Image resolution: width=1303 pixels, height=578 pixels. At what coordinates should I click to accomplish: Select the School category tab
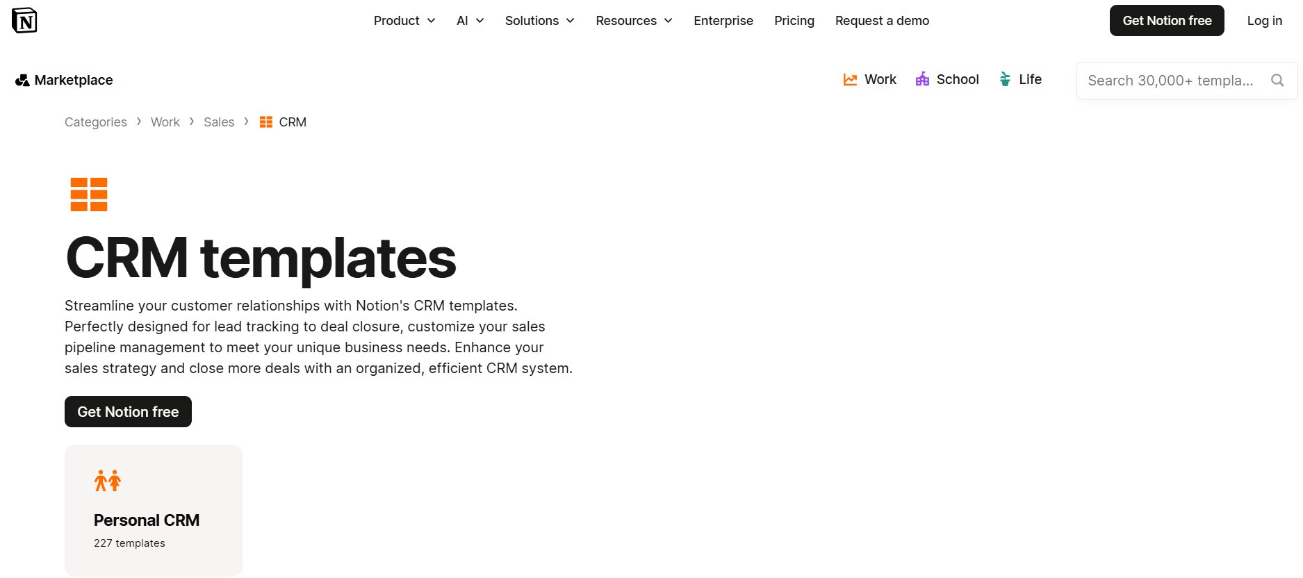(947, 80)
